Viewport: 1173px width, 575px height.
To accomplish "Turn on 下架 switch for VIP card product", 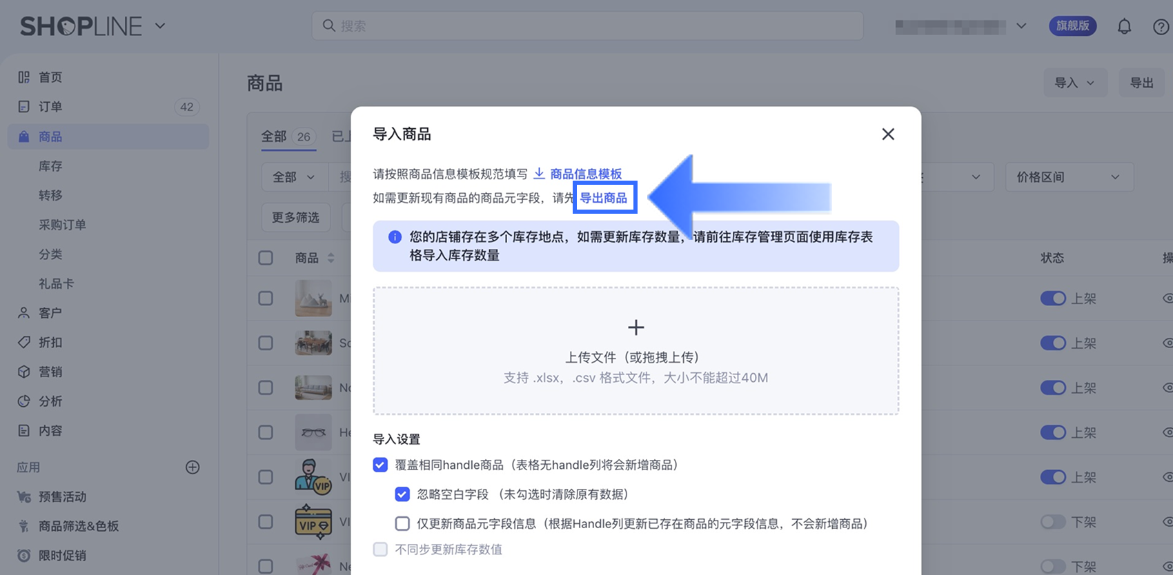I will point(1053,522).
